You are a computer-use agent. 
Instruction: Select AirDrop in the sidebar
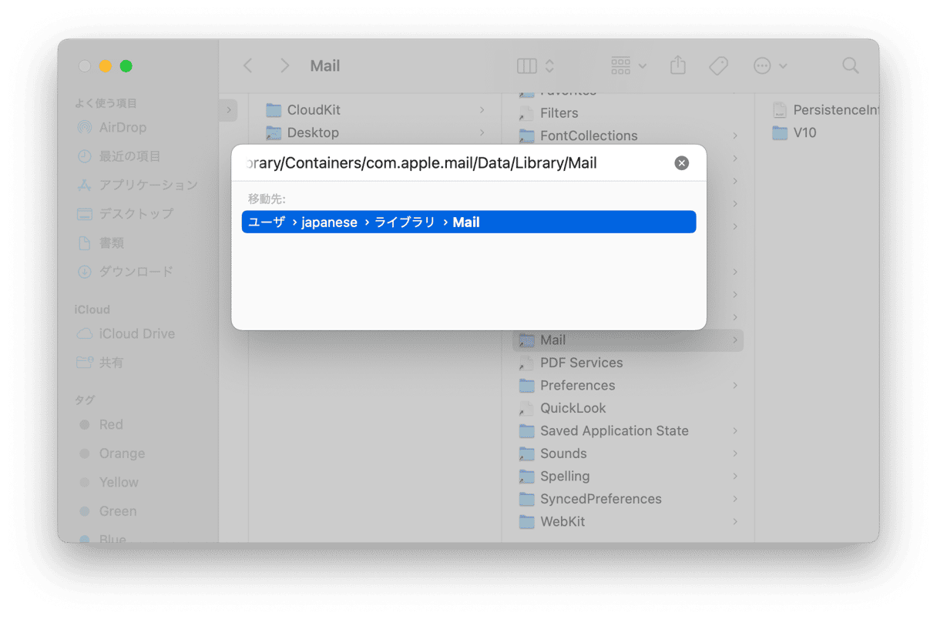click(113, 128)
